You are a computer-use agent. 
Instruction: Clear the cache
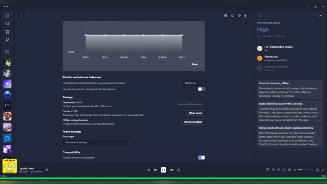point(196,113)
